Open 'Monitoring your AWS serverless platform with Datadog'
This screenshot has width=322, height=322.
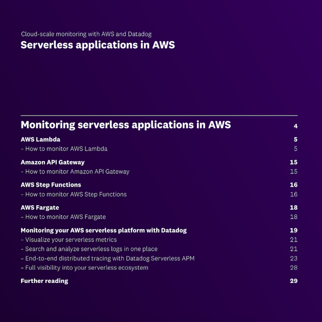tap(104, 230)
